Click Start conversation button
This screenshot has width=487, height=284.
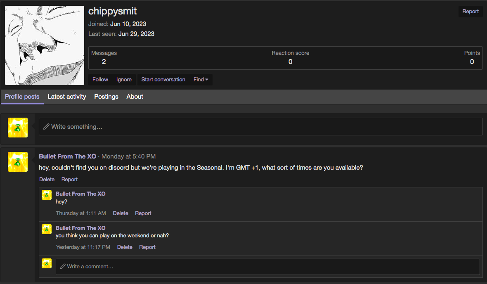(x=163, y=80)
